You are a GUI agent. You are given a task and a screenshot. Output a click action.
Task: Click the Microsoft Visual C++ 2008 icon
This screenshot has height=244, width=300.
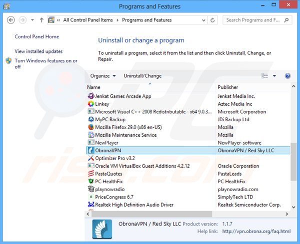pyautogui.click(x=91, y=111)
